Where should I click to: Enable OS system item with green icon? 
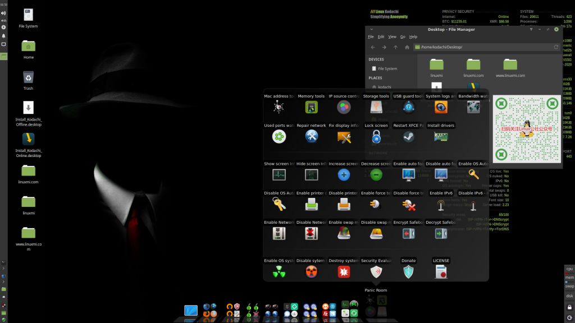tap(279, 272)
